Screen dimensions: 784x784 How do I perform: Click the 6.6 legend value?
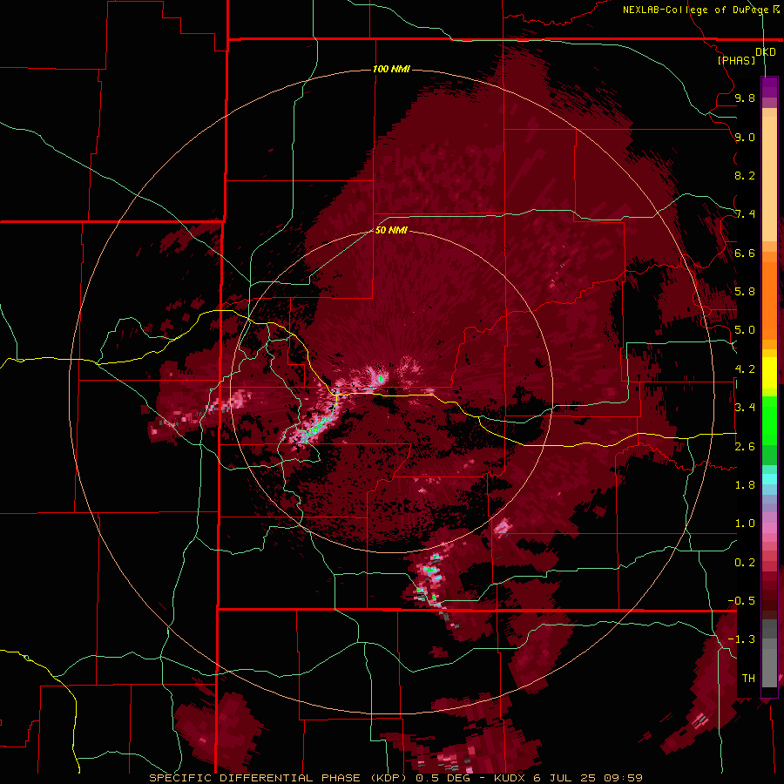745,253
